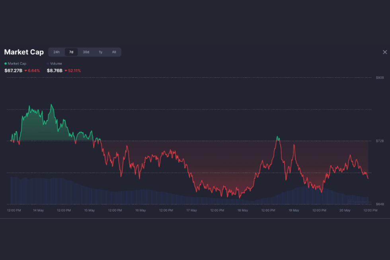Toggle the Market Cap series label

pos(17,64)
